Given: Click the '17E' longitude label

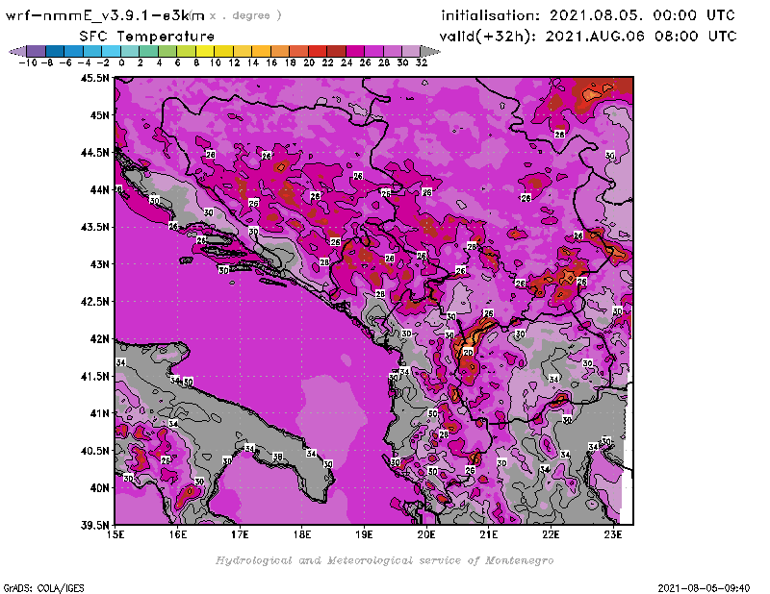Looking at the screenshot, I should coord(240,534).
